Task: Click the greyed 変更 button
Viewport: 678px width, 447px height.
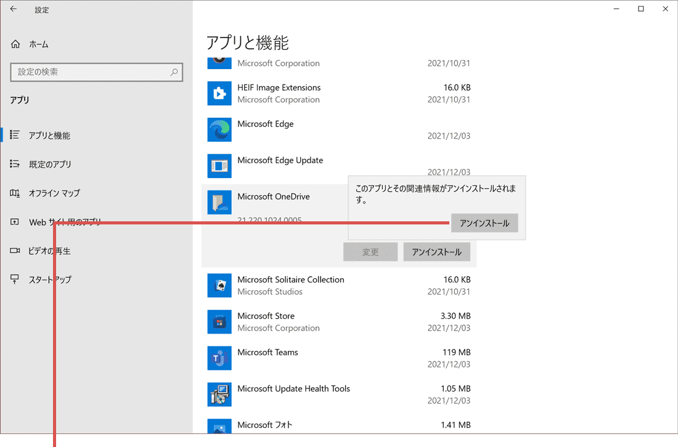Action: click(370, 252)
